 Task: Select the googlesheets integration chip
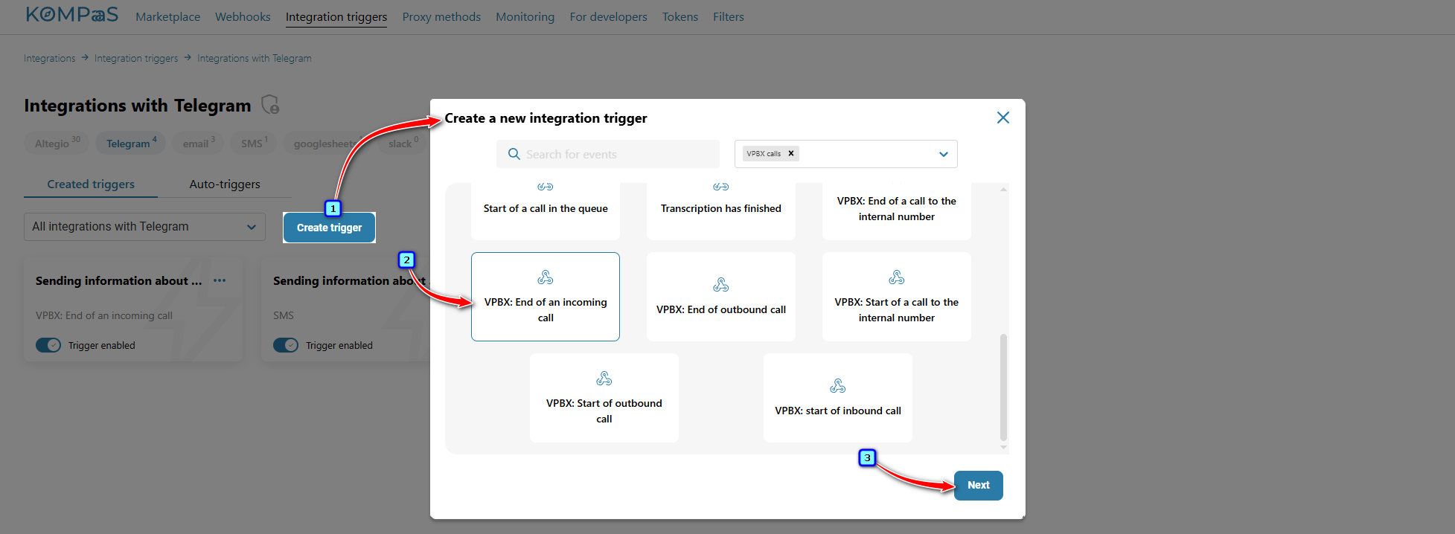point(324,143)
